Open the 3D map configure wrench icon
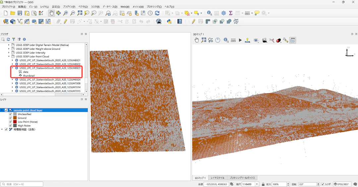Screen dimensions: 358x187 tap(285, 40)
